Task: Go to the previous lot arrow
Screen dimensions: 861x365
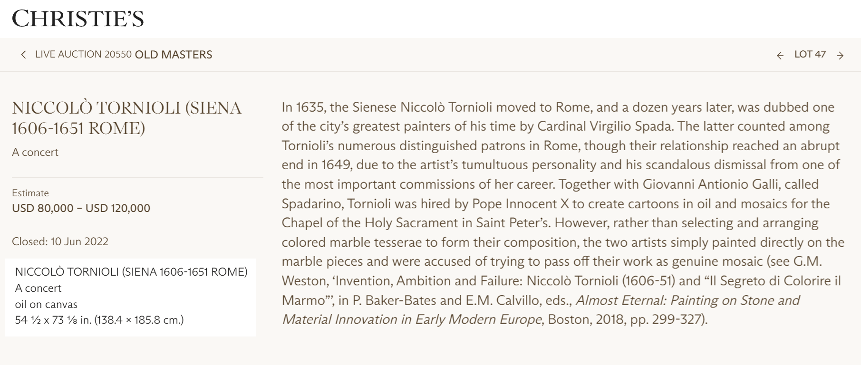Action: point(780,56)
